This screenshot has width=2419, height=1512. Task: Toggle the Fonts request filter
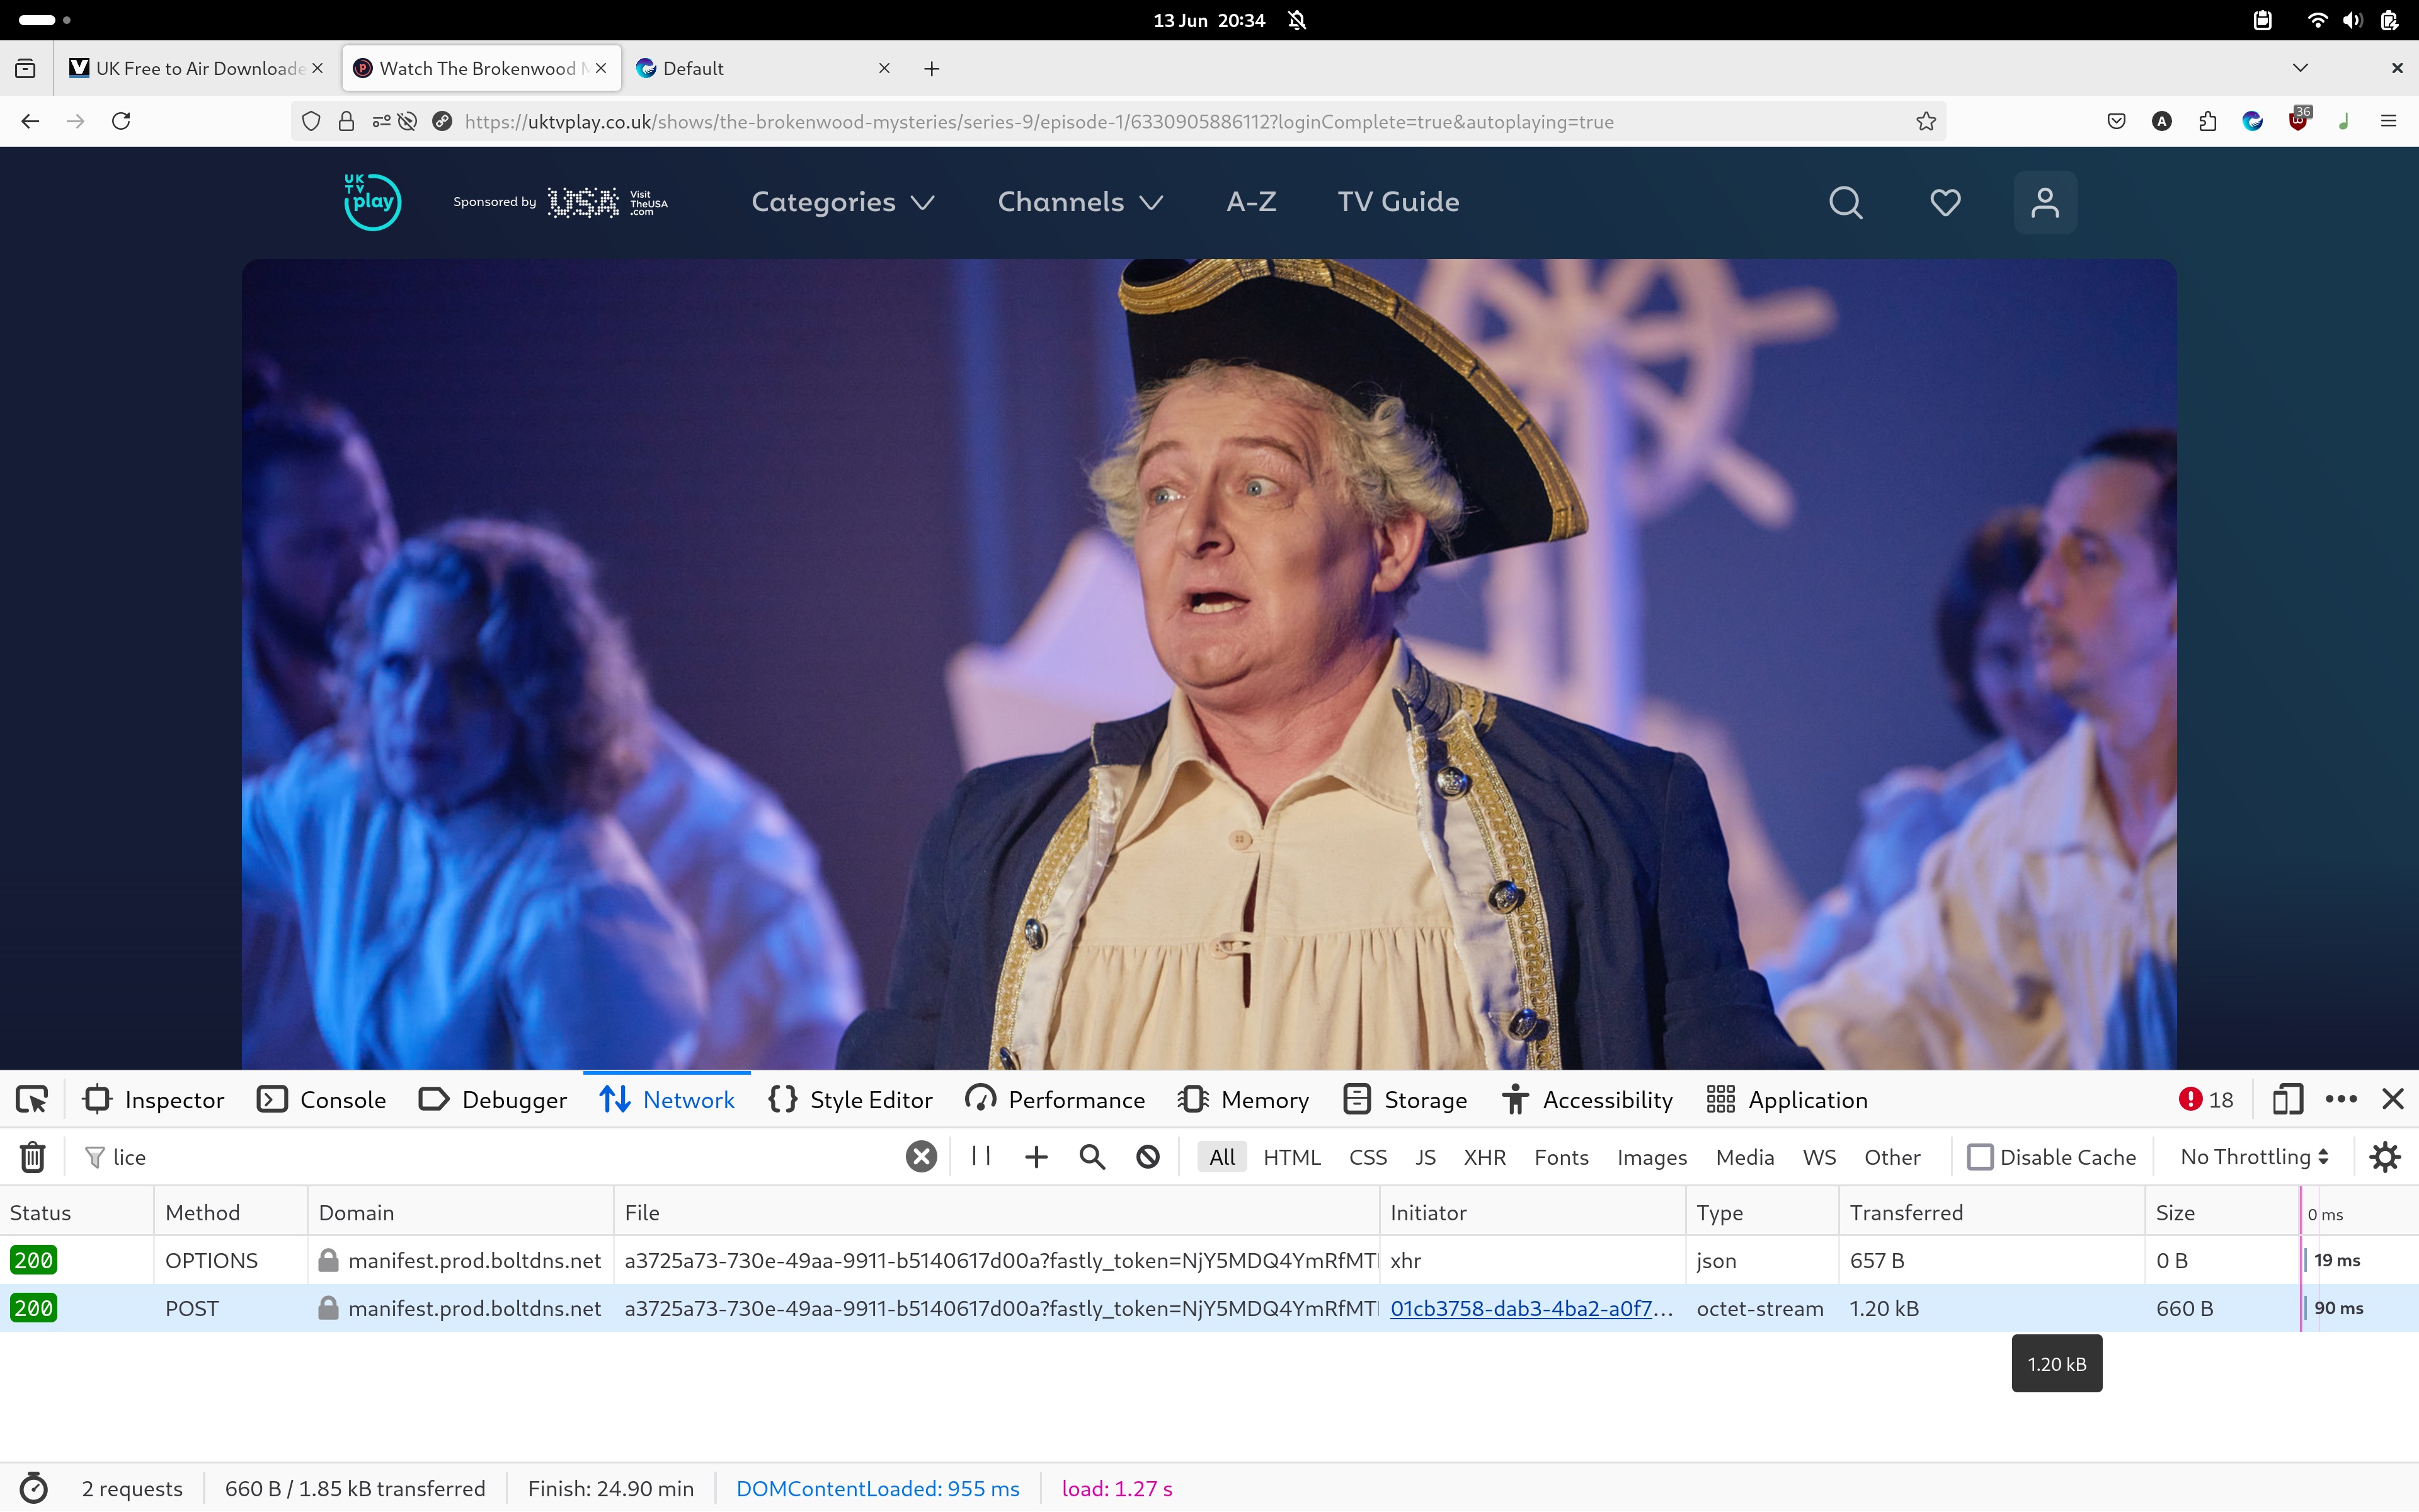pyautogui.click(x=1562, y=1157)
